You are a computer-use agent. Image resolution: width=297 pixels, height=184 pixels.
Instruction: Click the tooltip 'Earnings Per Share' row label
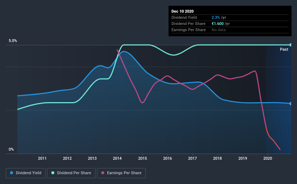(x=188, y=30)
